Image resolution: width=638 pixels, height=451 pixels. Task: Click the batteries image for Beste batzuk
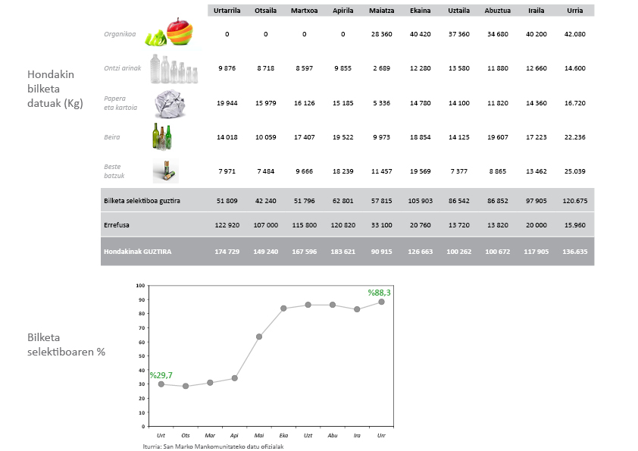click(x=164, y=171)
